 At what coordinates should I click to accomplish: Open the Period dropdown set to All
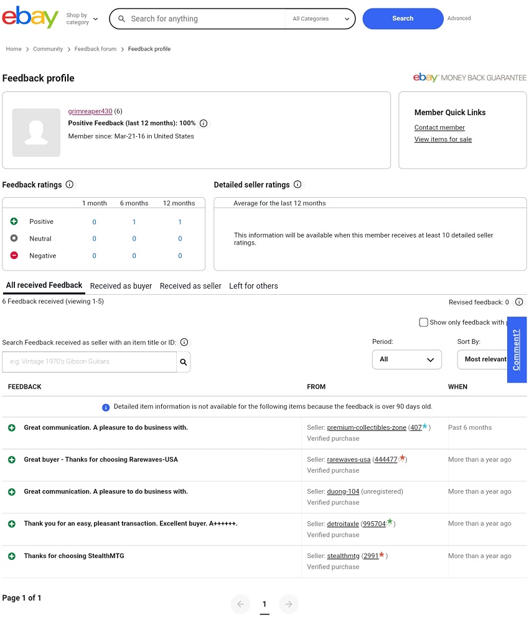tap(406, 360)
